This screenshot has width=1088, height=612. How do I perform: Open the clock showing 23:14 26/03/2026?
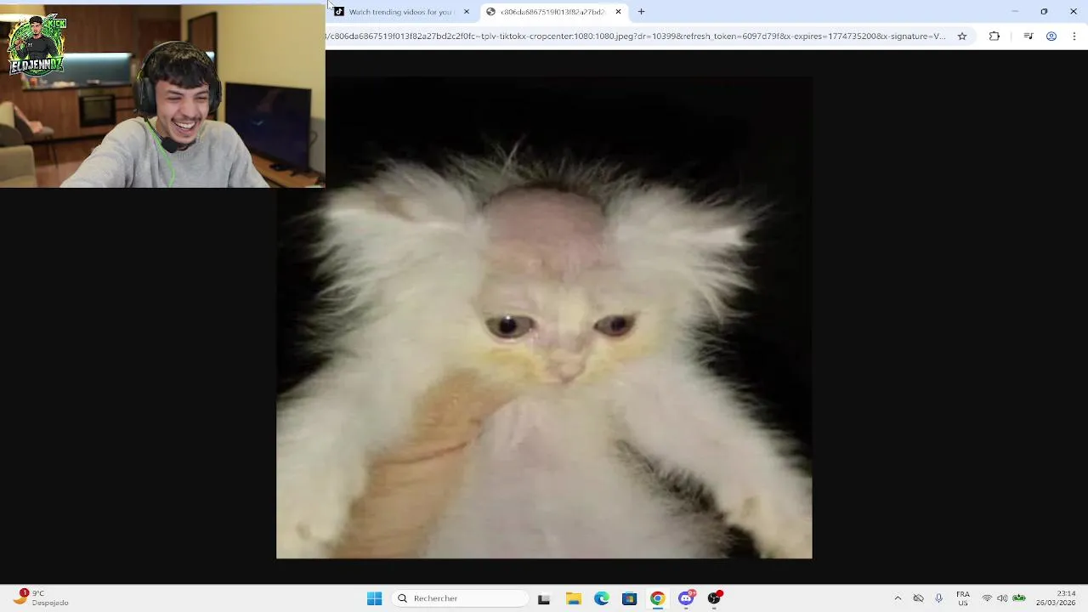tap(1056, 598)
